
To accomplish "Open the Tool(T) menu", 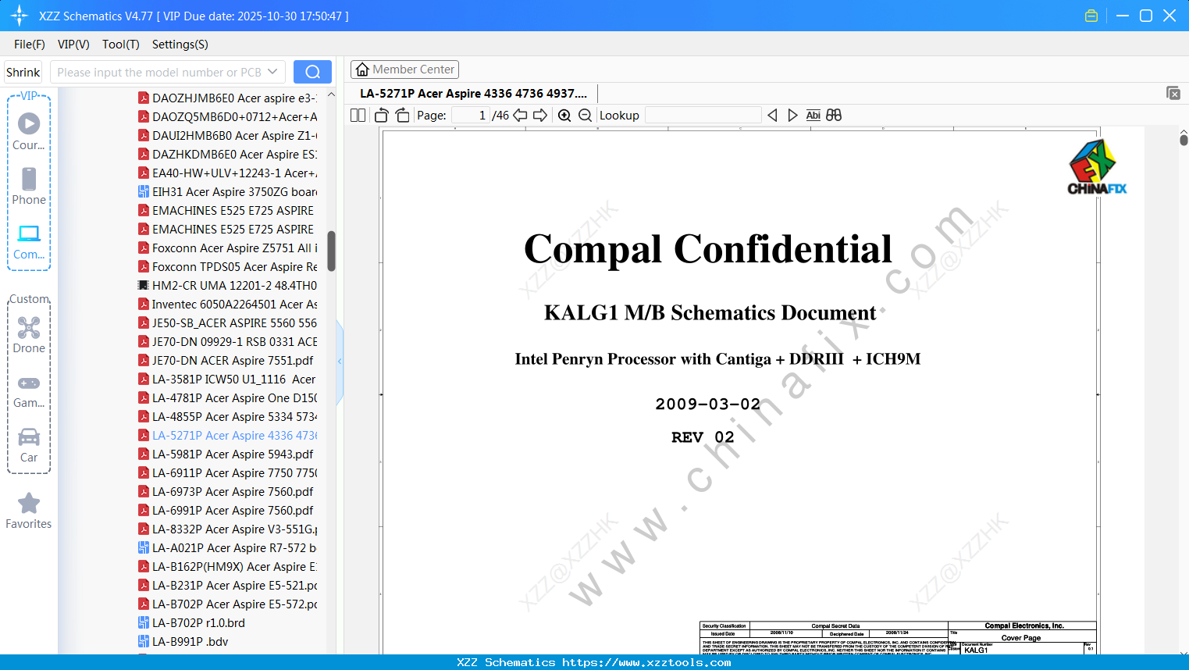I will pos(121,45).
